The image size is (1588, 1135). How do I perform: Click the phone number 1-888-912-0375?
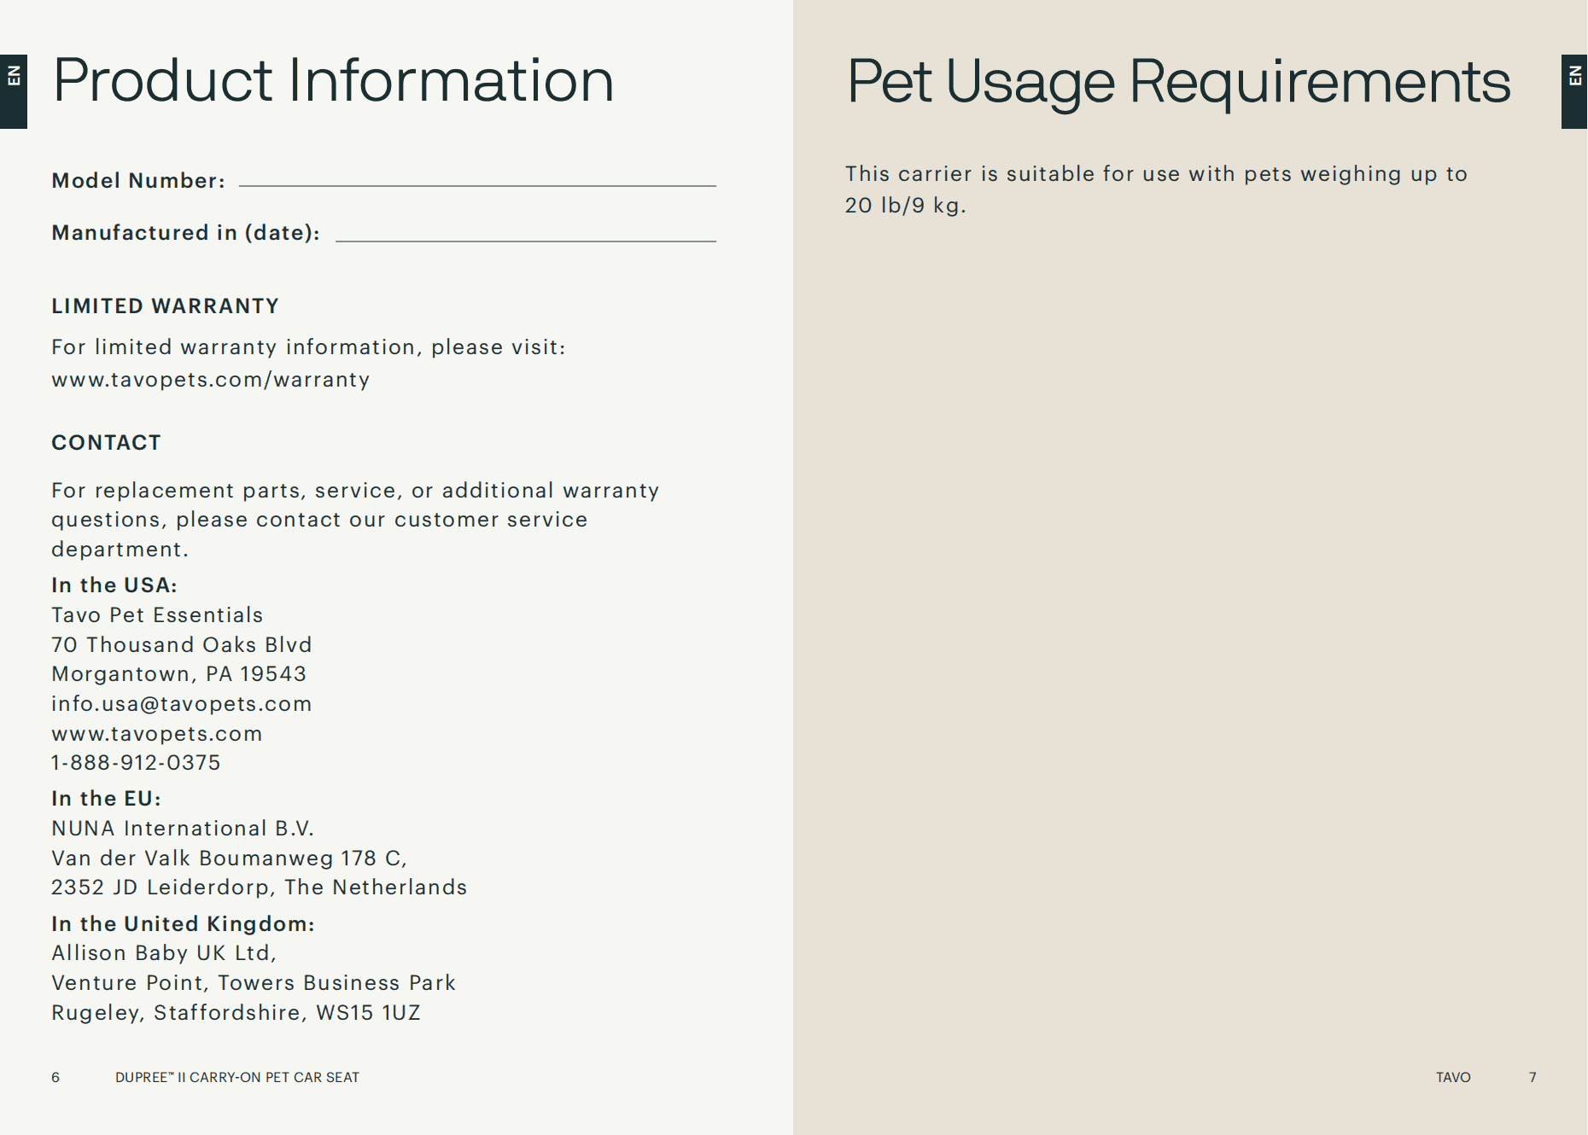click(136, 763)
